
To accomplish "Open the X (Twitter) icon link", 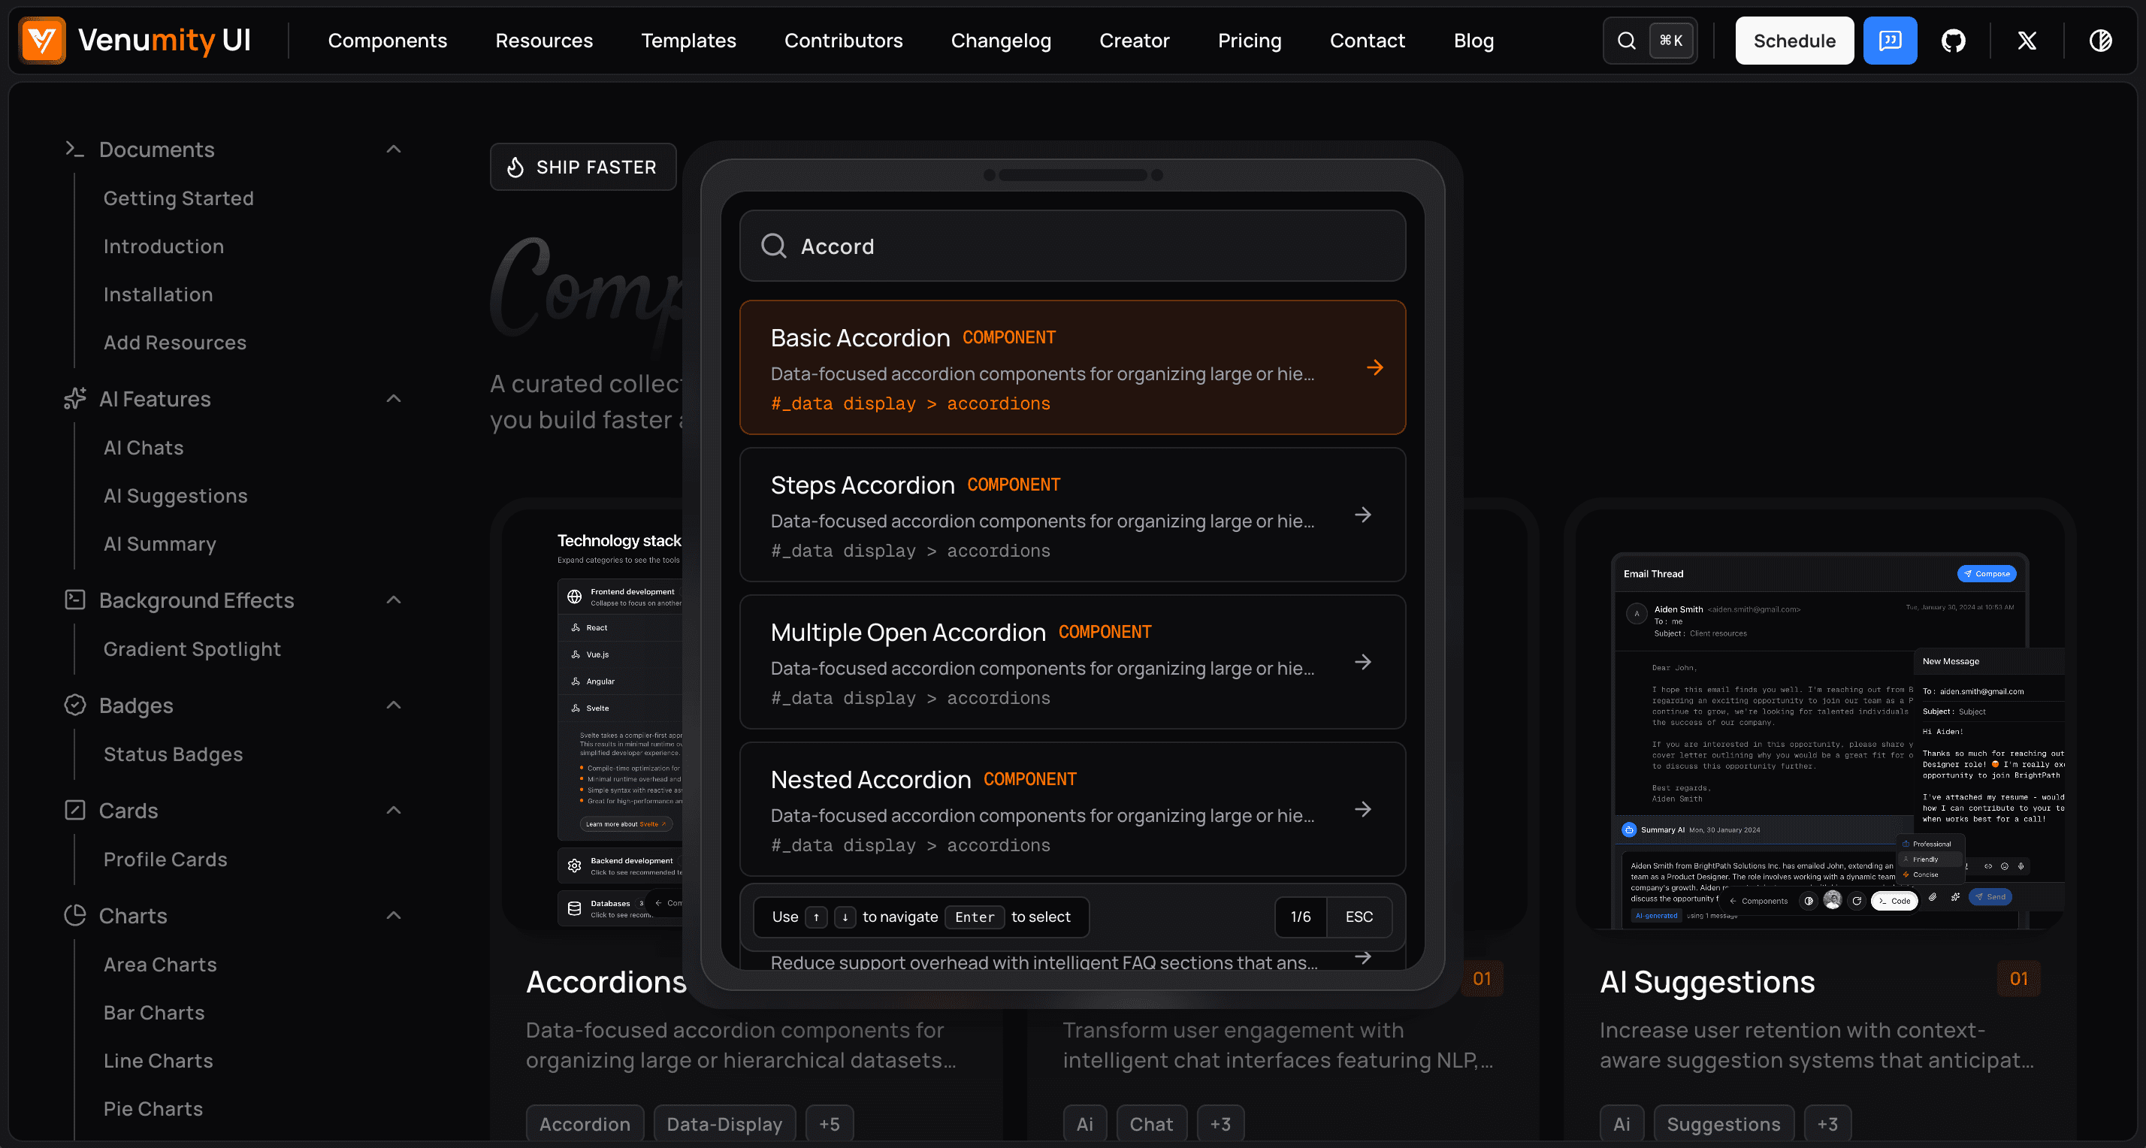I will 2027,41.
